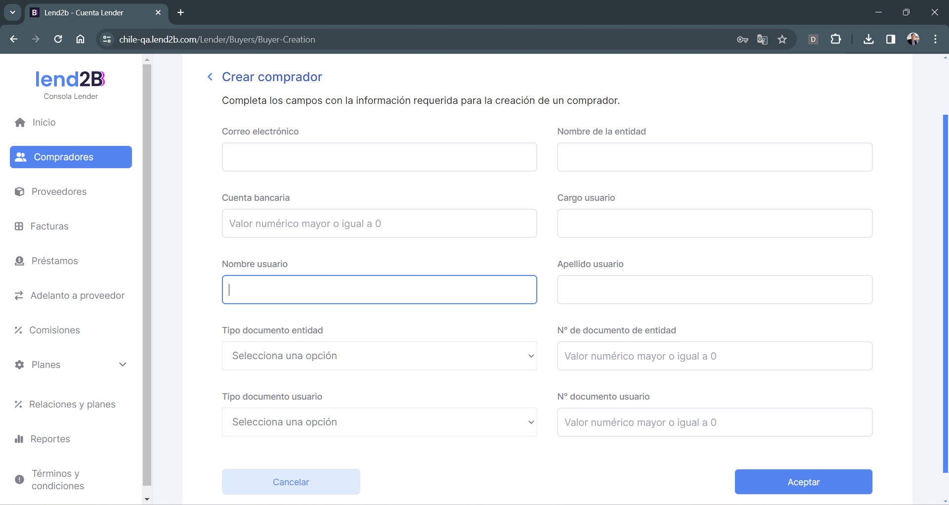Click the Proveedores box icon

pos(19,192)
